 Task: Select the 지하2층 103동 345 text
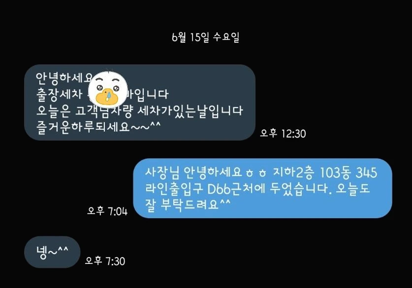[325, 172]
